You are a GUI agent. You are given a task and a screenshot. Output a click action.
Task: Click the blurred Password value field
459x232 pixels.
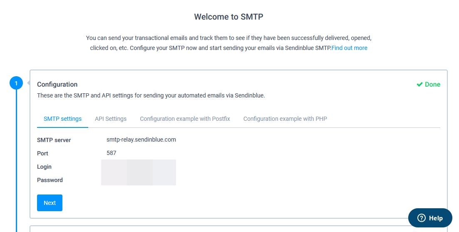coord(139,179)
